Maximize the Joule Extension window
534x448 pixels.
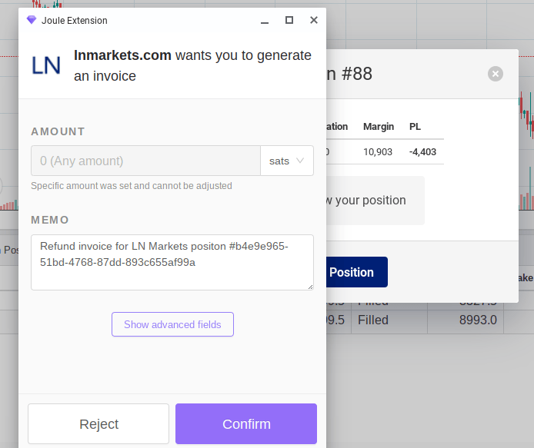(289, 20)
